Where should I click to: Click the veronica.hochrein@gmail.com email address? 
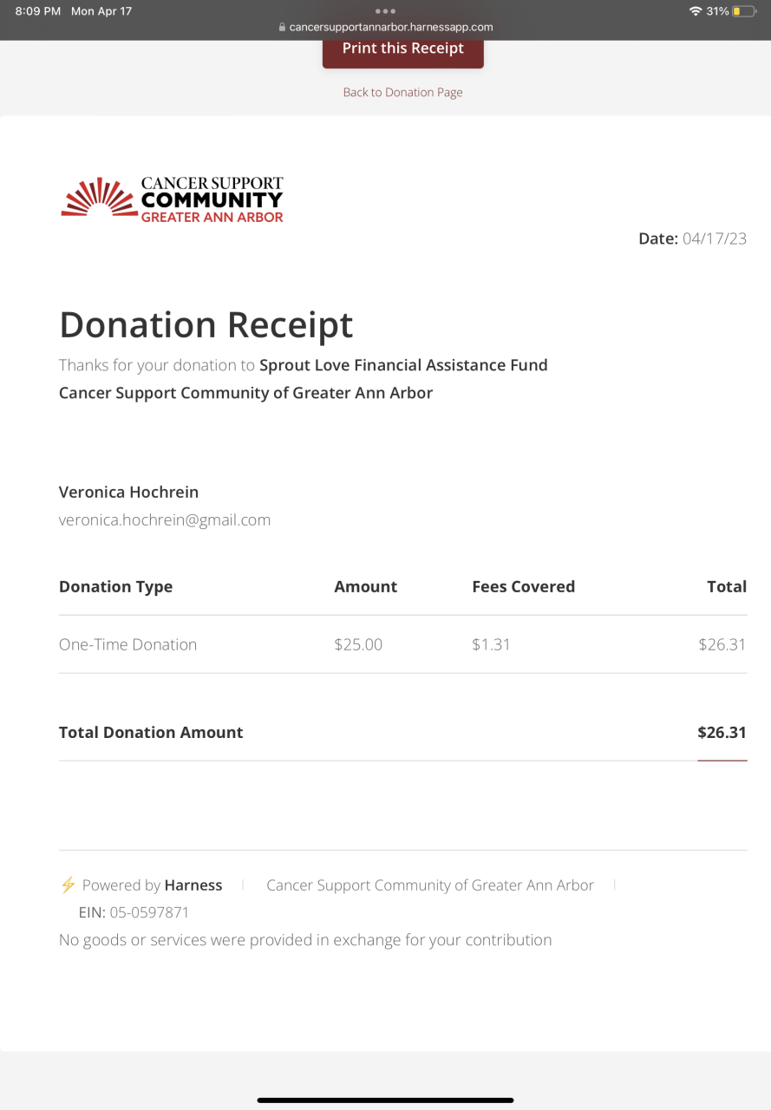165,520
